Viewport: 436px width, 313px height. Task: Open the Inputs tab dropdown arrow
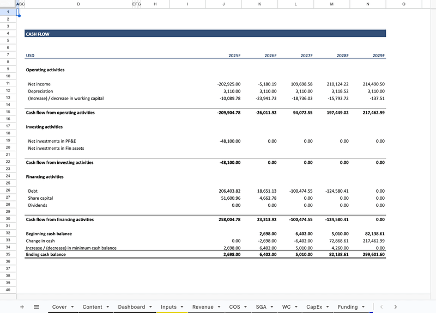pyautogui.click(x=181, y=307)
